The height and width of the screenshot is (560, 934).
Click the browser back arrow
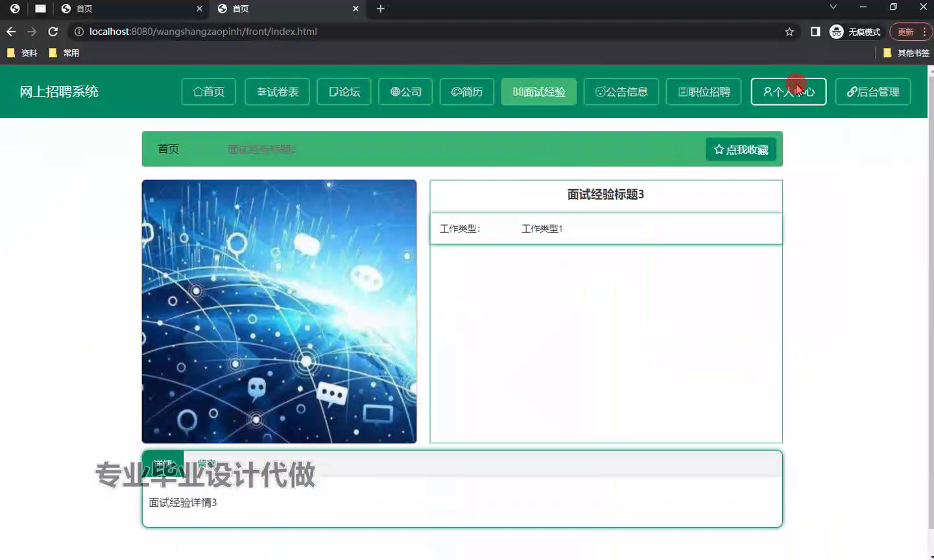tap(11, 32)
